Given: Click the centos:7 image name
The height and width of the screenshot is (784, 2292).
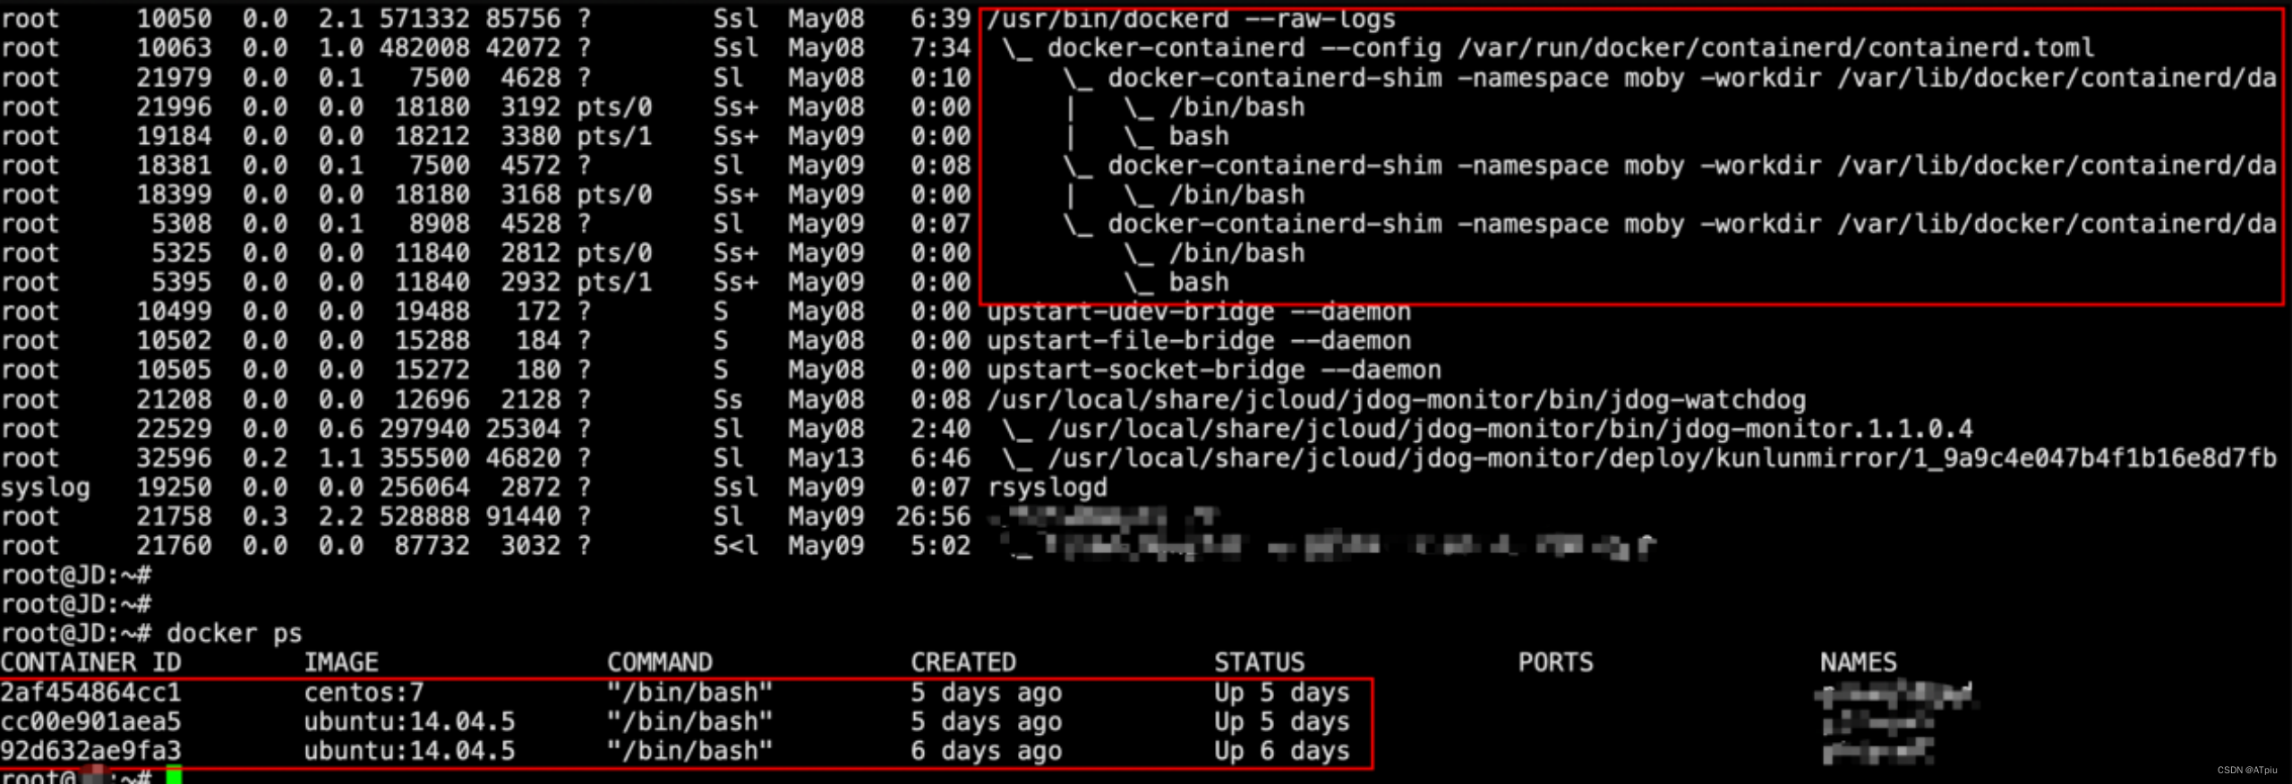Looking at the screenshot, I should [363, 692].
